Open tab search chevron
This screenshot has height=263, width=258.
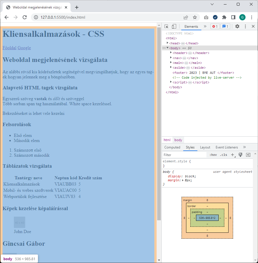(212, 4)
